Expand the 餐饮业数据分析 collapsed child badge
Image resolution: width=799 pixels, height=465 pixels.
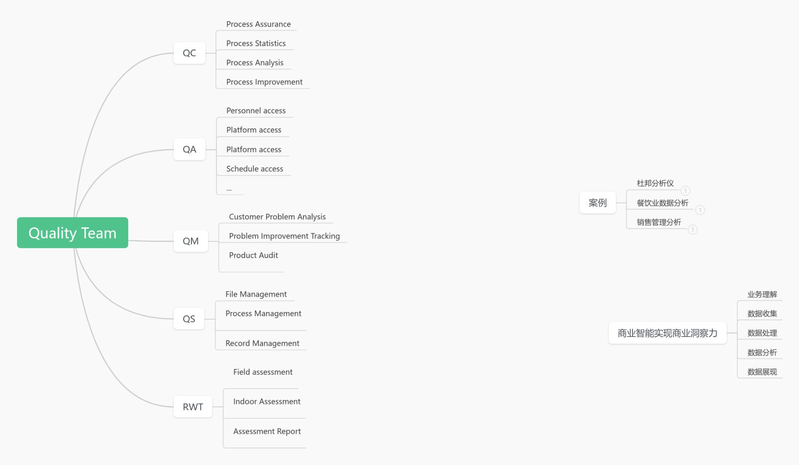(700, 210)
